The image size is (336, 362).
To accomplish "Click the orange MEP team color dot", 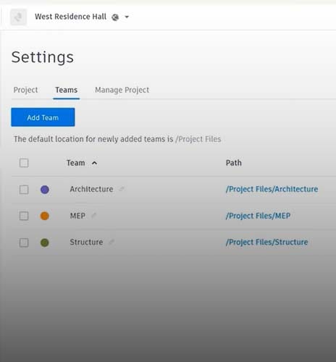I will (45, 216).
